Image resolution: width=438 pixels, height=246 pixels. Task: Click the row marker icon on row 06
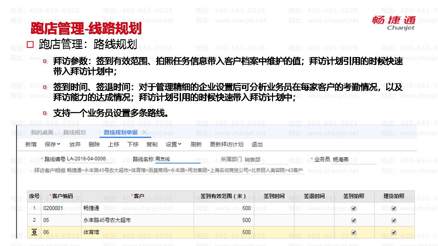pos(34,232)
